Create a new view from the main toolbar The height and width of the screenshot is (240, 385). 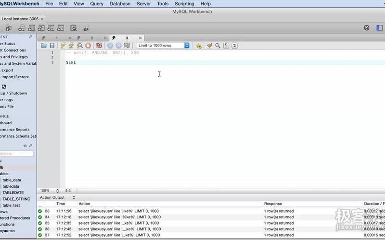pos(41,28)
